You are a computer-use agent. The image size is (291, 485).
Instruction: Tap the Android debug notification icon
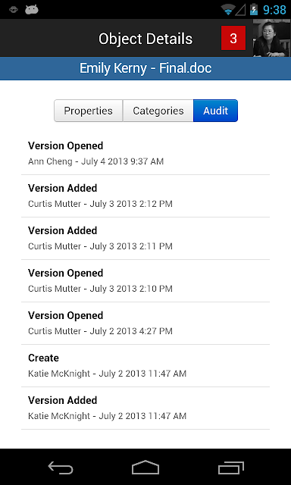click(x=32, y=10)
